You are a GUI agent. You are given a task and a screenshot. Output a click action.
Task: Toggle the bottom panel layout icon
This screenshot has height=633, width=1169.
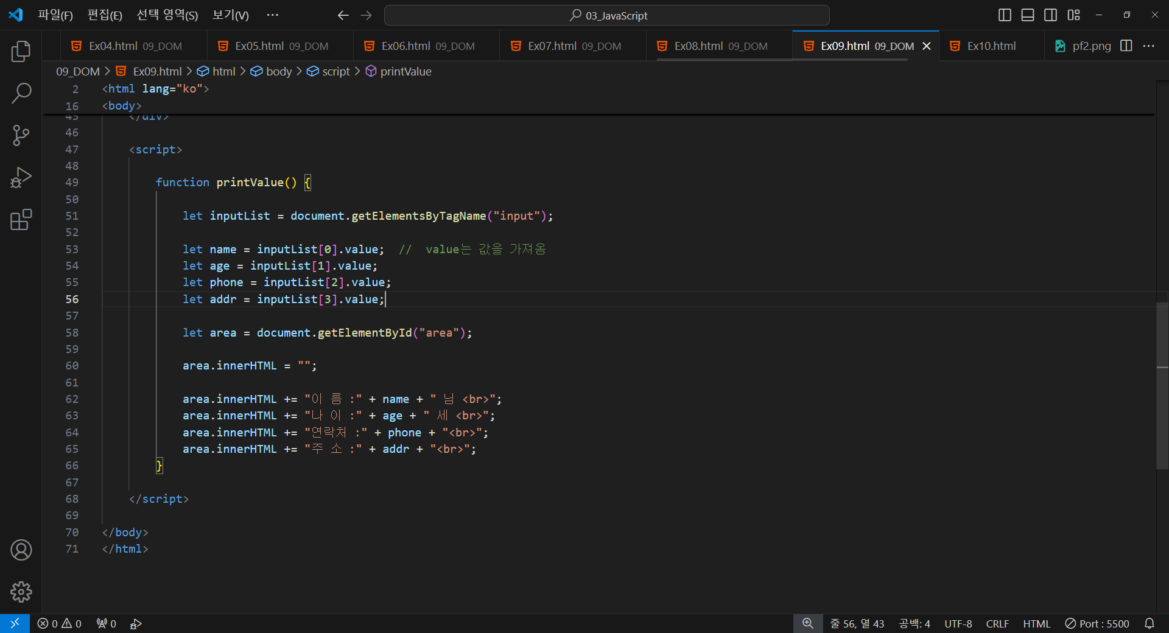pyautogui.click(x=1028, y=15)
